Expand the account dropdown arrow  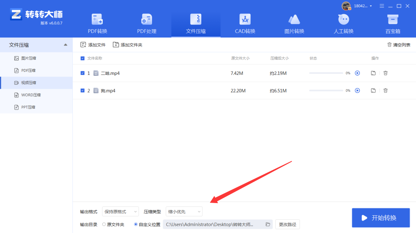coord(371,6)
